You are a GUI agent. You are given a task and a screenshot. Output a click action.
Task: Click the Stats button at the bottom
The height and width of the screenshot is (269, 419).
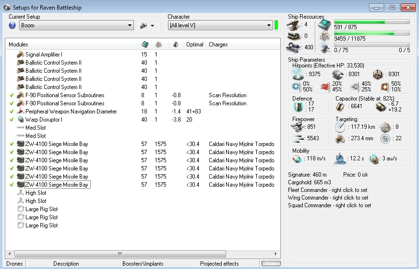coord(271,264)
